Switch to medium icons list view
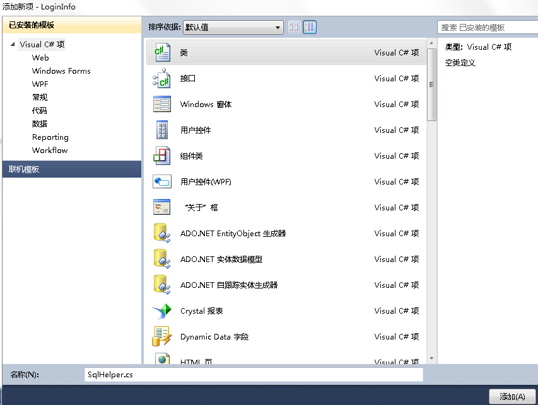This screenshot has height=405, width=538. pos(310,26)
